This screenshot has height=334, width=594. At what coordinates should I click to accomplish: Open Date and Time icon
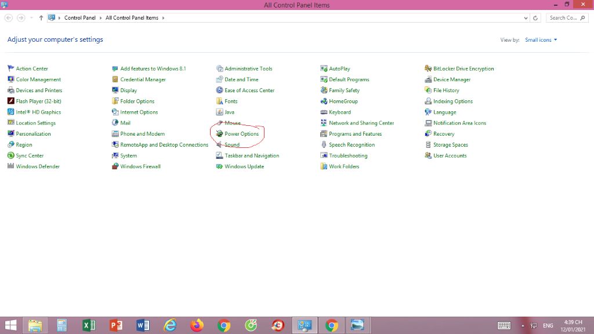(219, 79)
